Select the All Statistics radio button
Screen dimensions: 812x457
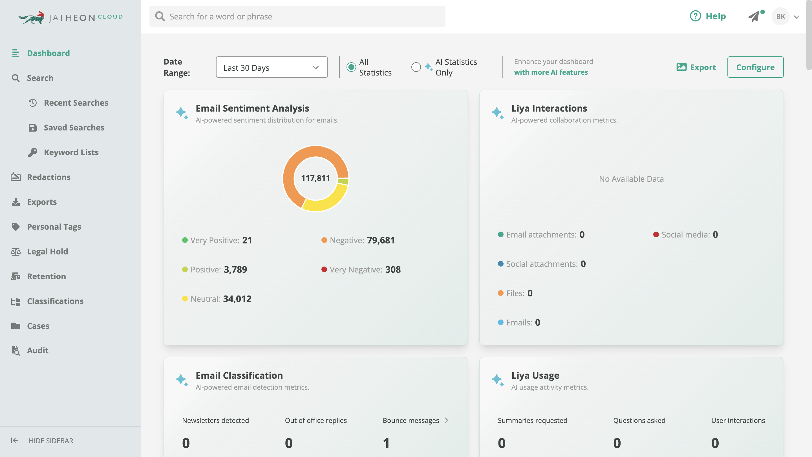(x=351, y=67)
